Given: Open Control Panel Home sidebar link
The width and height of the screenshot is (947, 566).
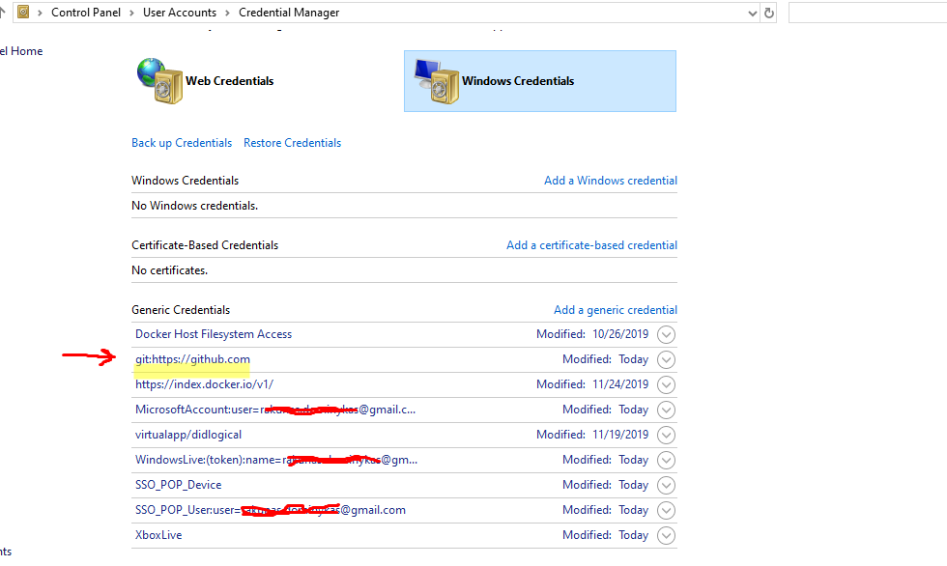Looking at the screenshot, I should pyautogui.click(x=21, y=51).
